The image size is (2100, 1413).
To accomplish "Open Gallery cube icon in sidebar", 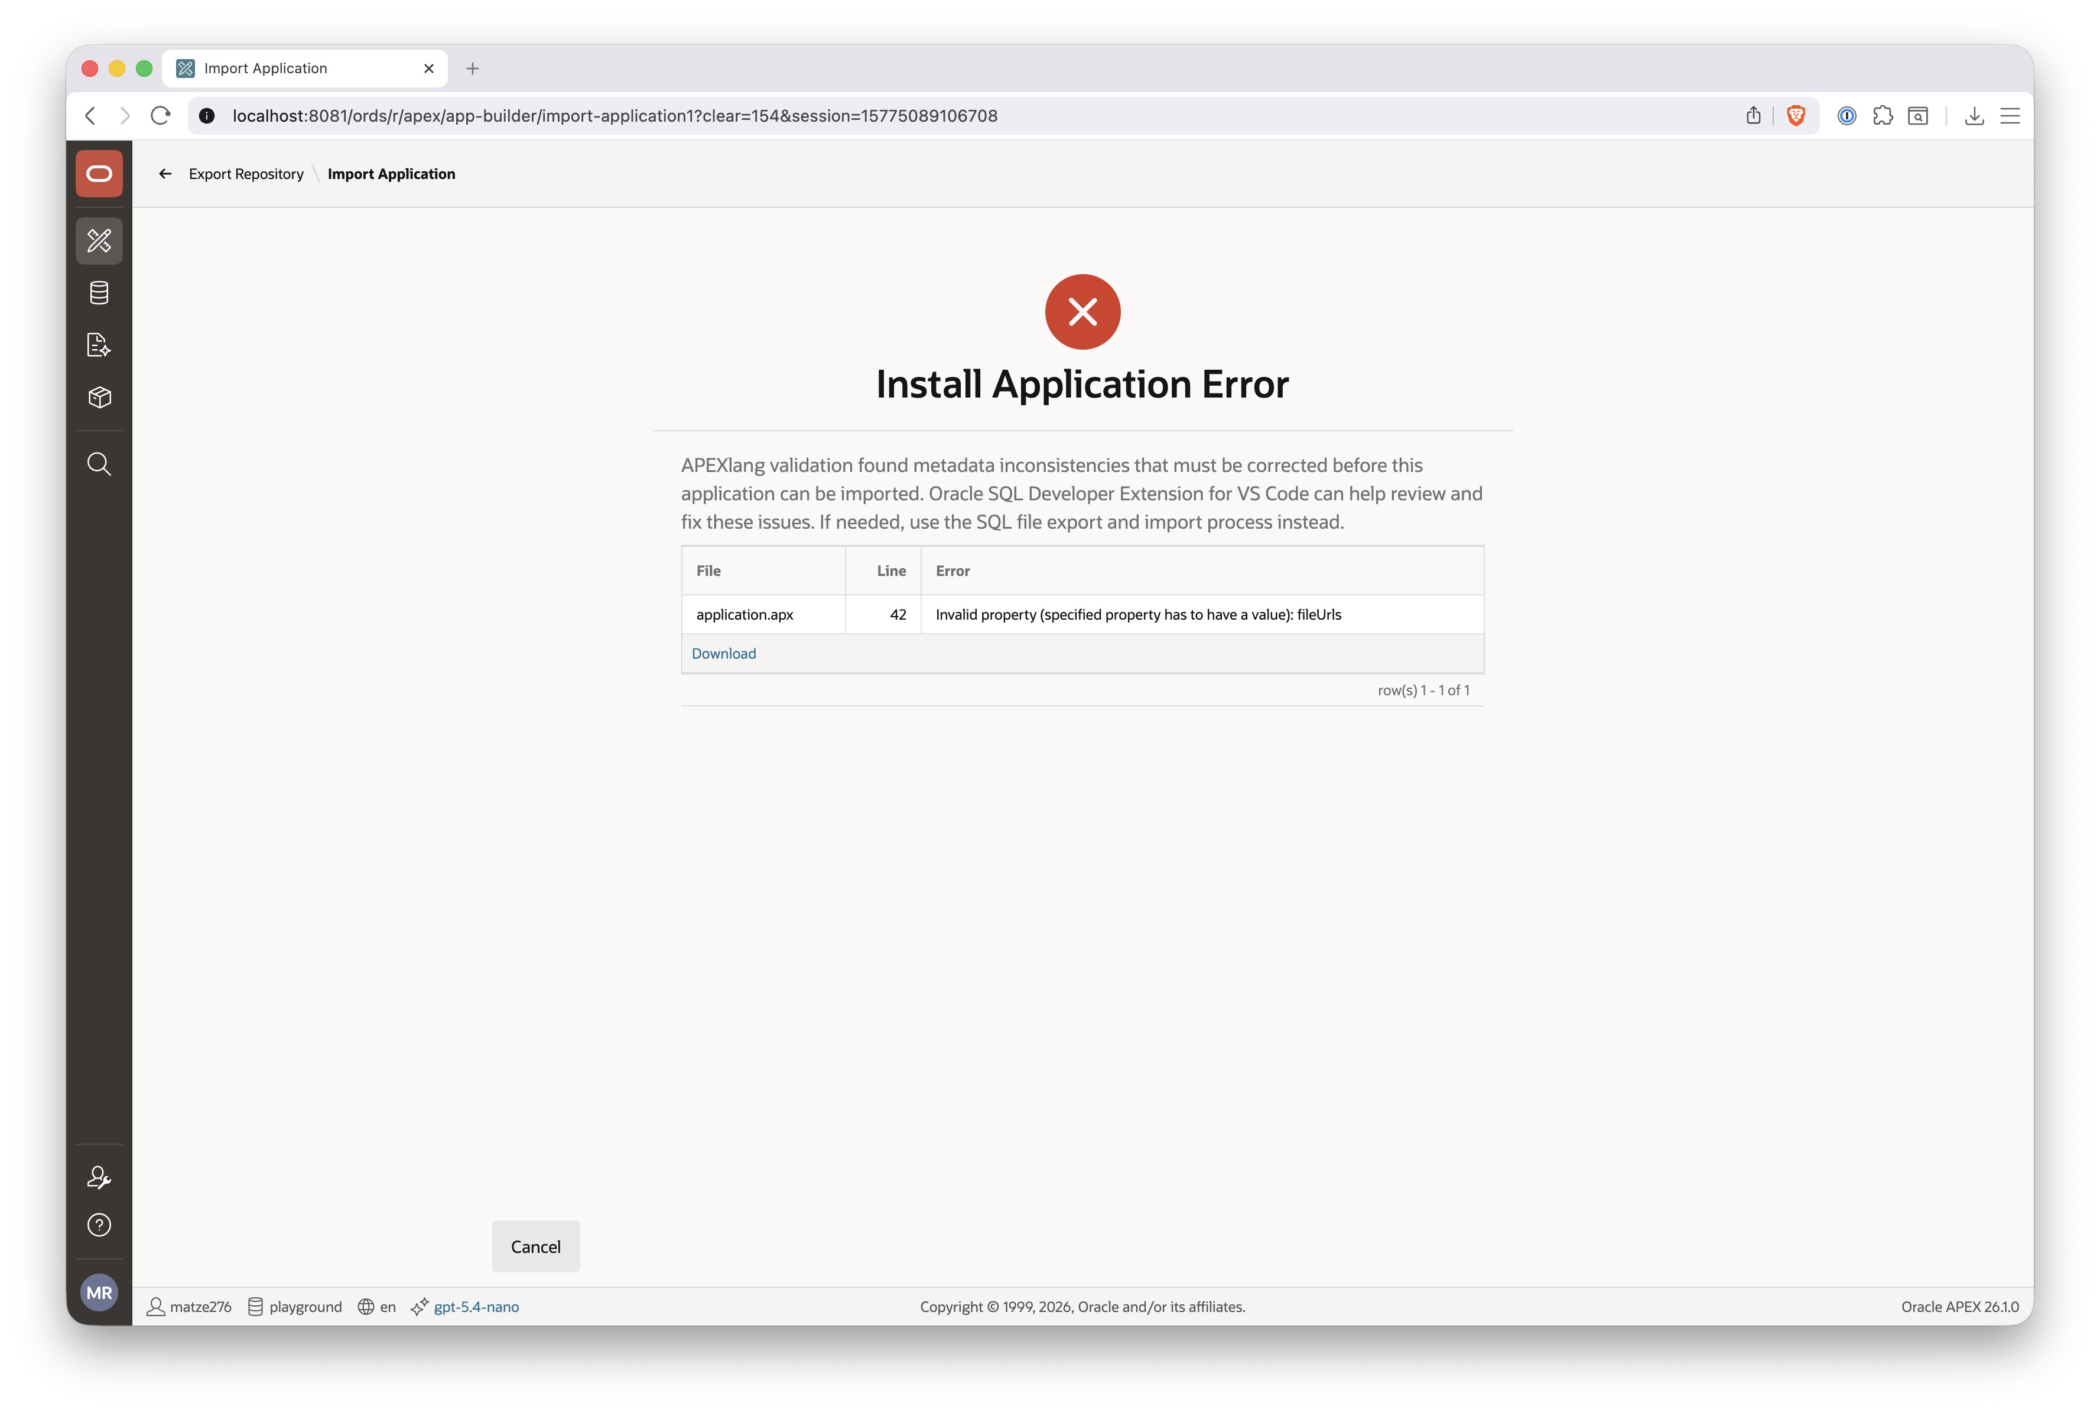I will 99,398.
